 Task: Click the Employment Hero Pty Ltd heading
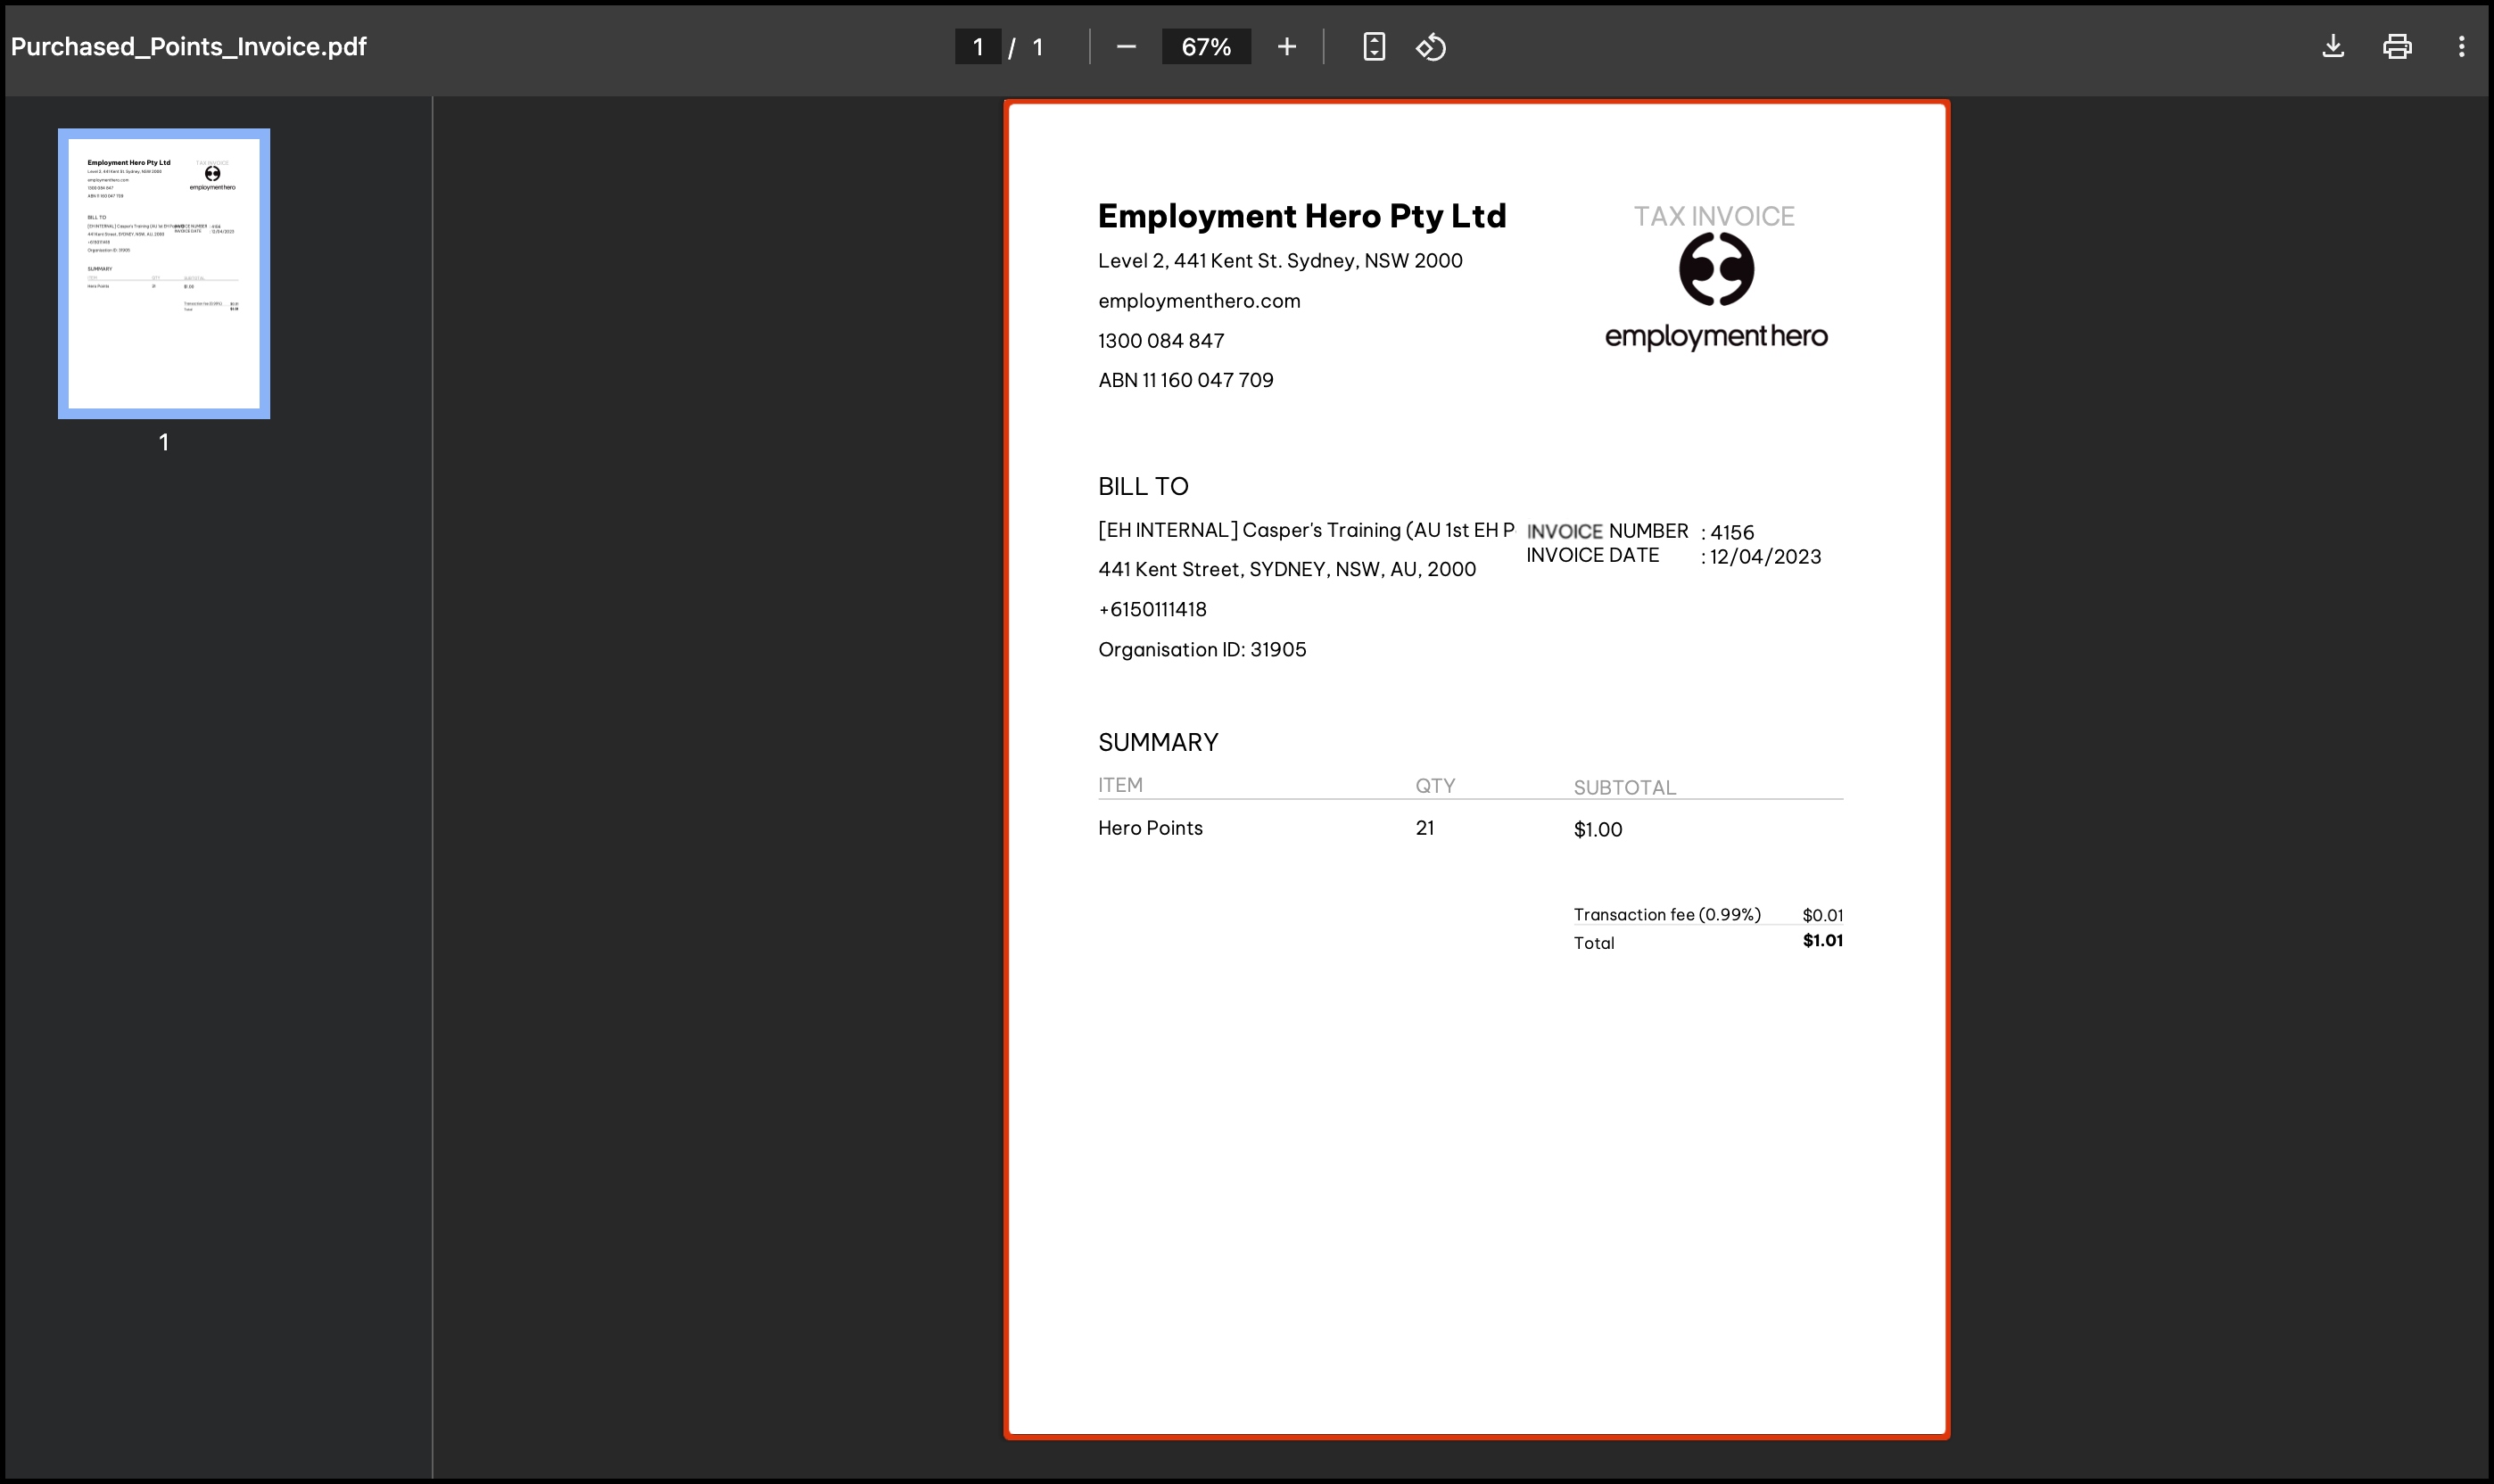click(1301, 216)
